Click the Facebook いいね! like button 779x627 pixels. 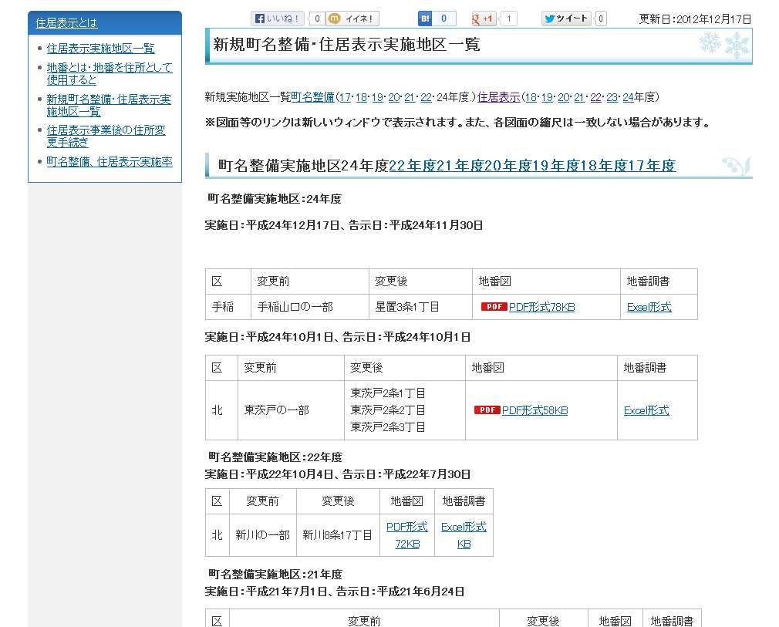coord(277,19)
